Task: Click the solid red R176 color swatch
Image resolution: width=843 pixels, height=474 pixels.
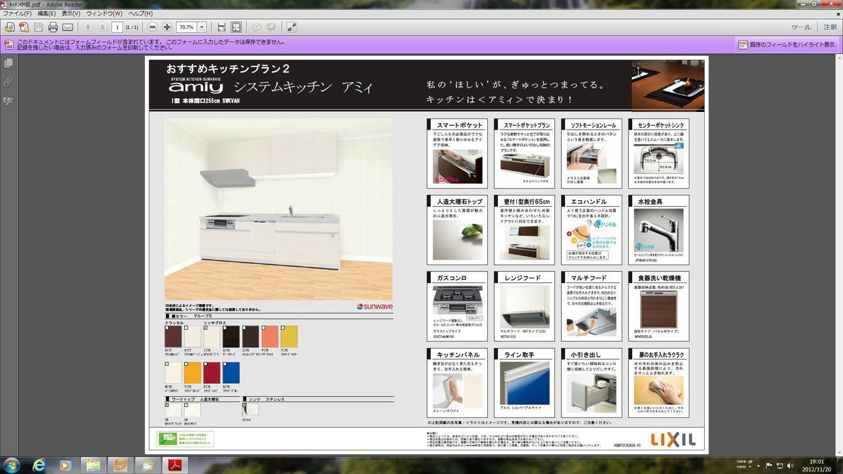Action: click(211, 373)
